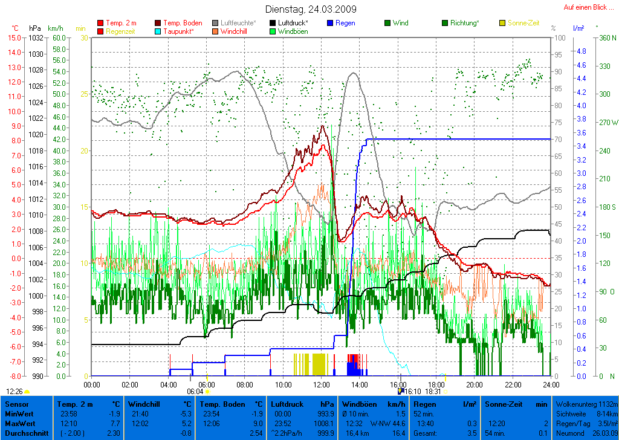Click the Regenzeit legend label
Screen dimensions: 619x440
click(x=121, y=31)
